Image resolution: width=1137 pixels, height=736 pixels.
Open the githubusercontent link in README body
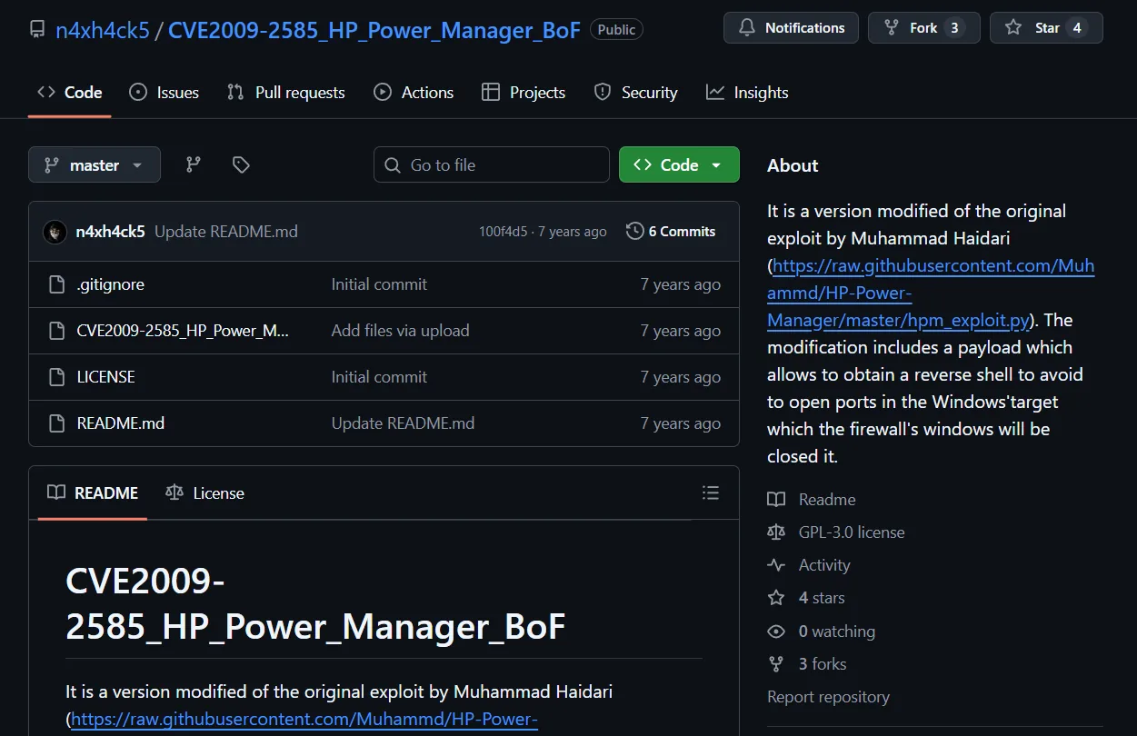[304, 720]
